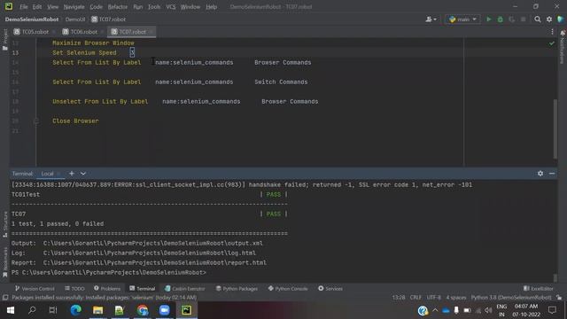Screen dimensions: 567x319
Task: Change the 4 spaces indent setting
Action: 456,298
